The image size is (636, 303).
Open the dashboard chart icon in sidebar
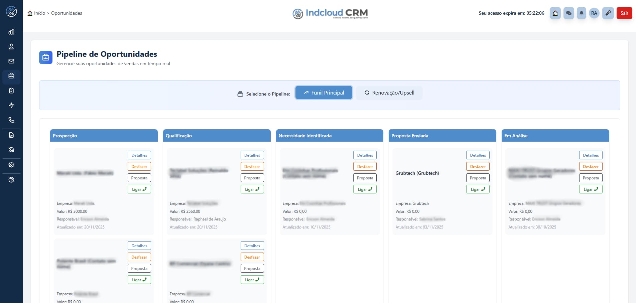(x=11, y=32)
